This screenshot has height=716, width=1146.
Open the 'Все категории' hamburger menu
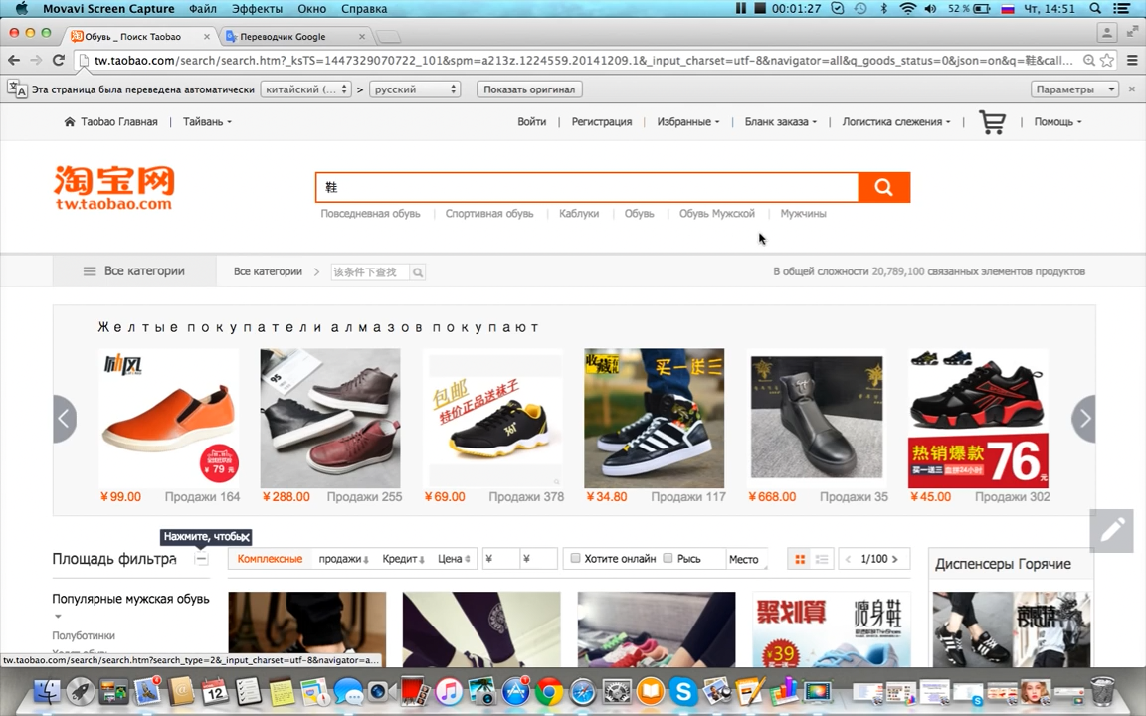tap(133, 271)
